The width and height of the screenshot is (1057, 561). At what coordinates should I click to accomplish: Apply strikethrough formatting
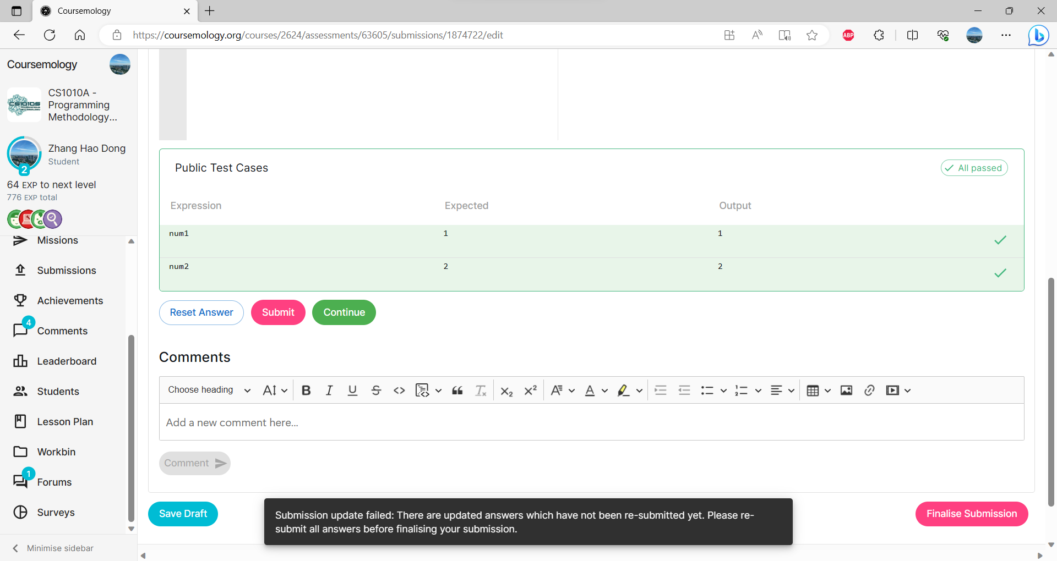[377, 390]
